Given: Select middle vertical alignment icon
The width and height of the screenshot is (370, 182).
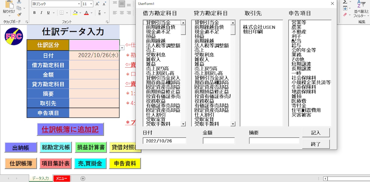Looking at the screenshot, I should pos(122,4).
